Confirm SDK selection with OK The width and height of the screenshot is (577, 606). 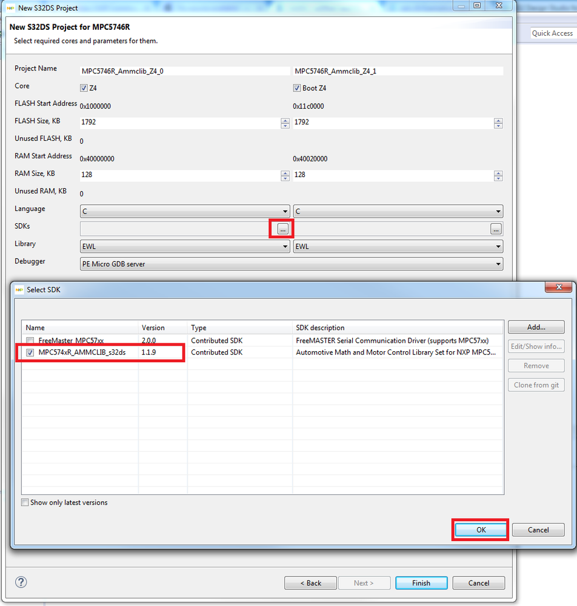click(481, 530)
